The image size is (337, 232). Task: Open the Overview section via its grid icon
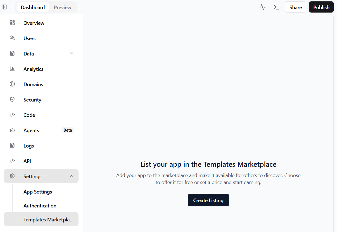12,23
